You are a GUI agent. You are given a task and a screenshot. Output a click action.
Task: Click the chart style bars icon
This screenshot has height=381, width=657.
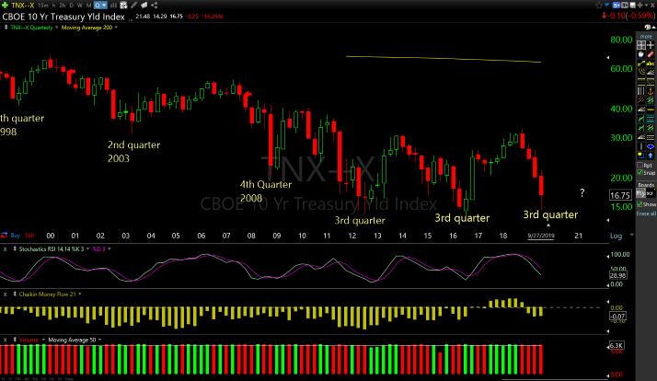pos(112,5)
